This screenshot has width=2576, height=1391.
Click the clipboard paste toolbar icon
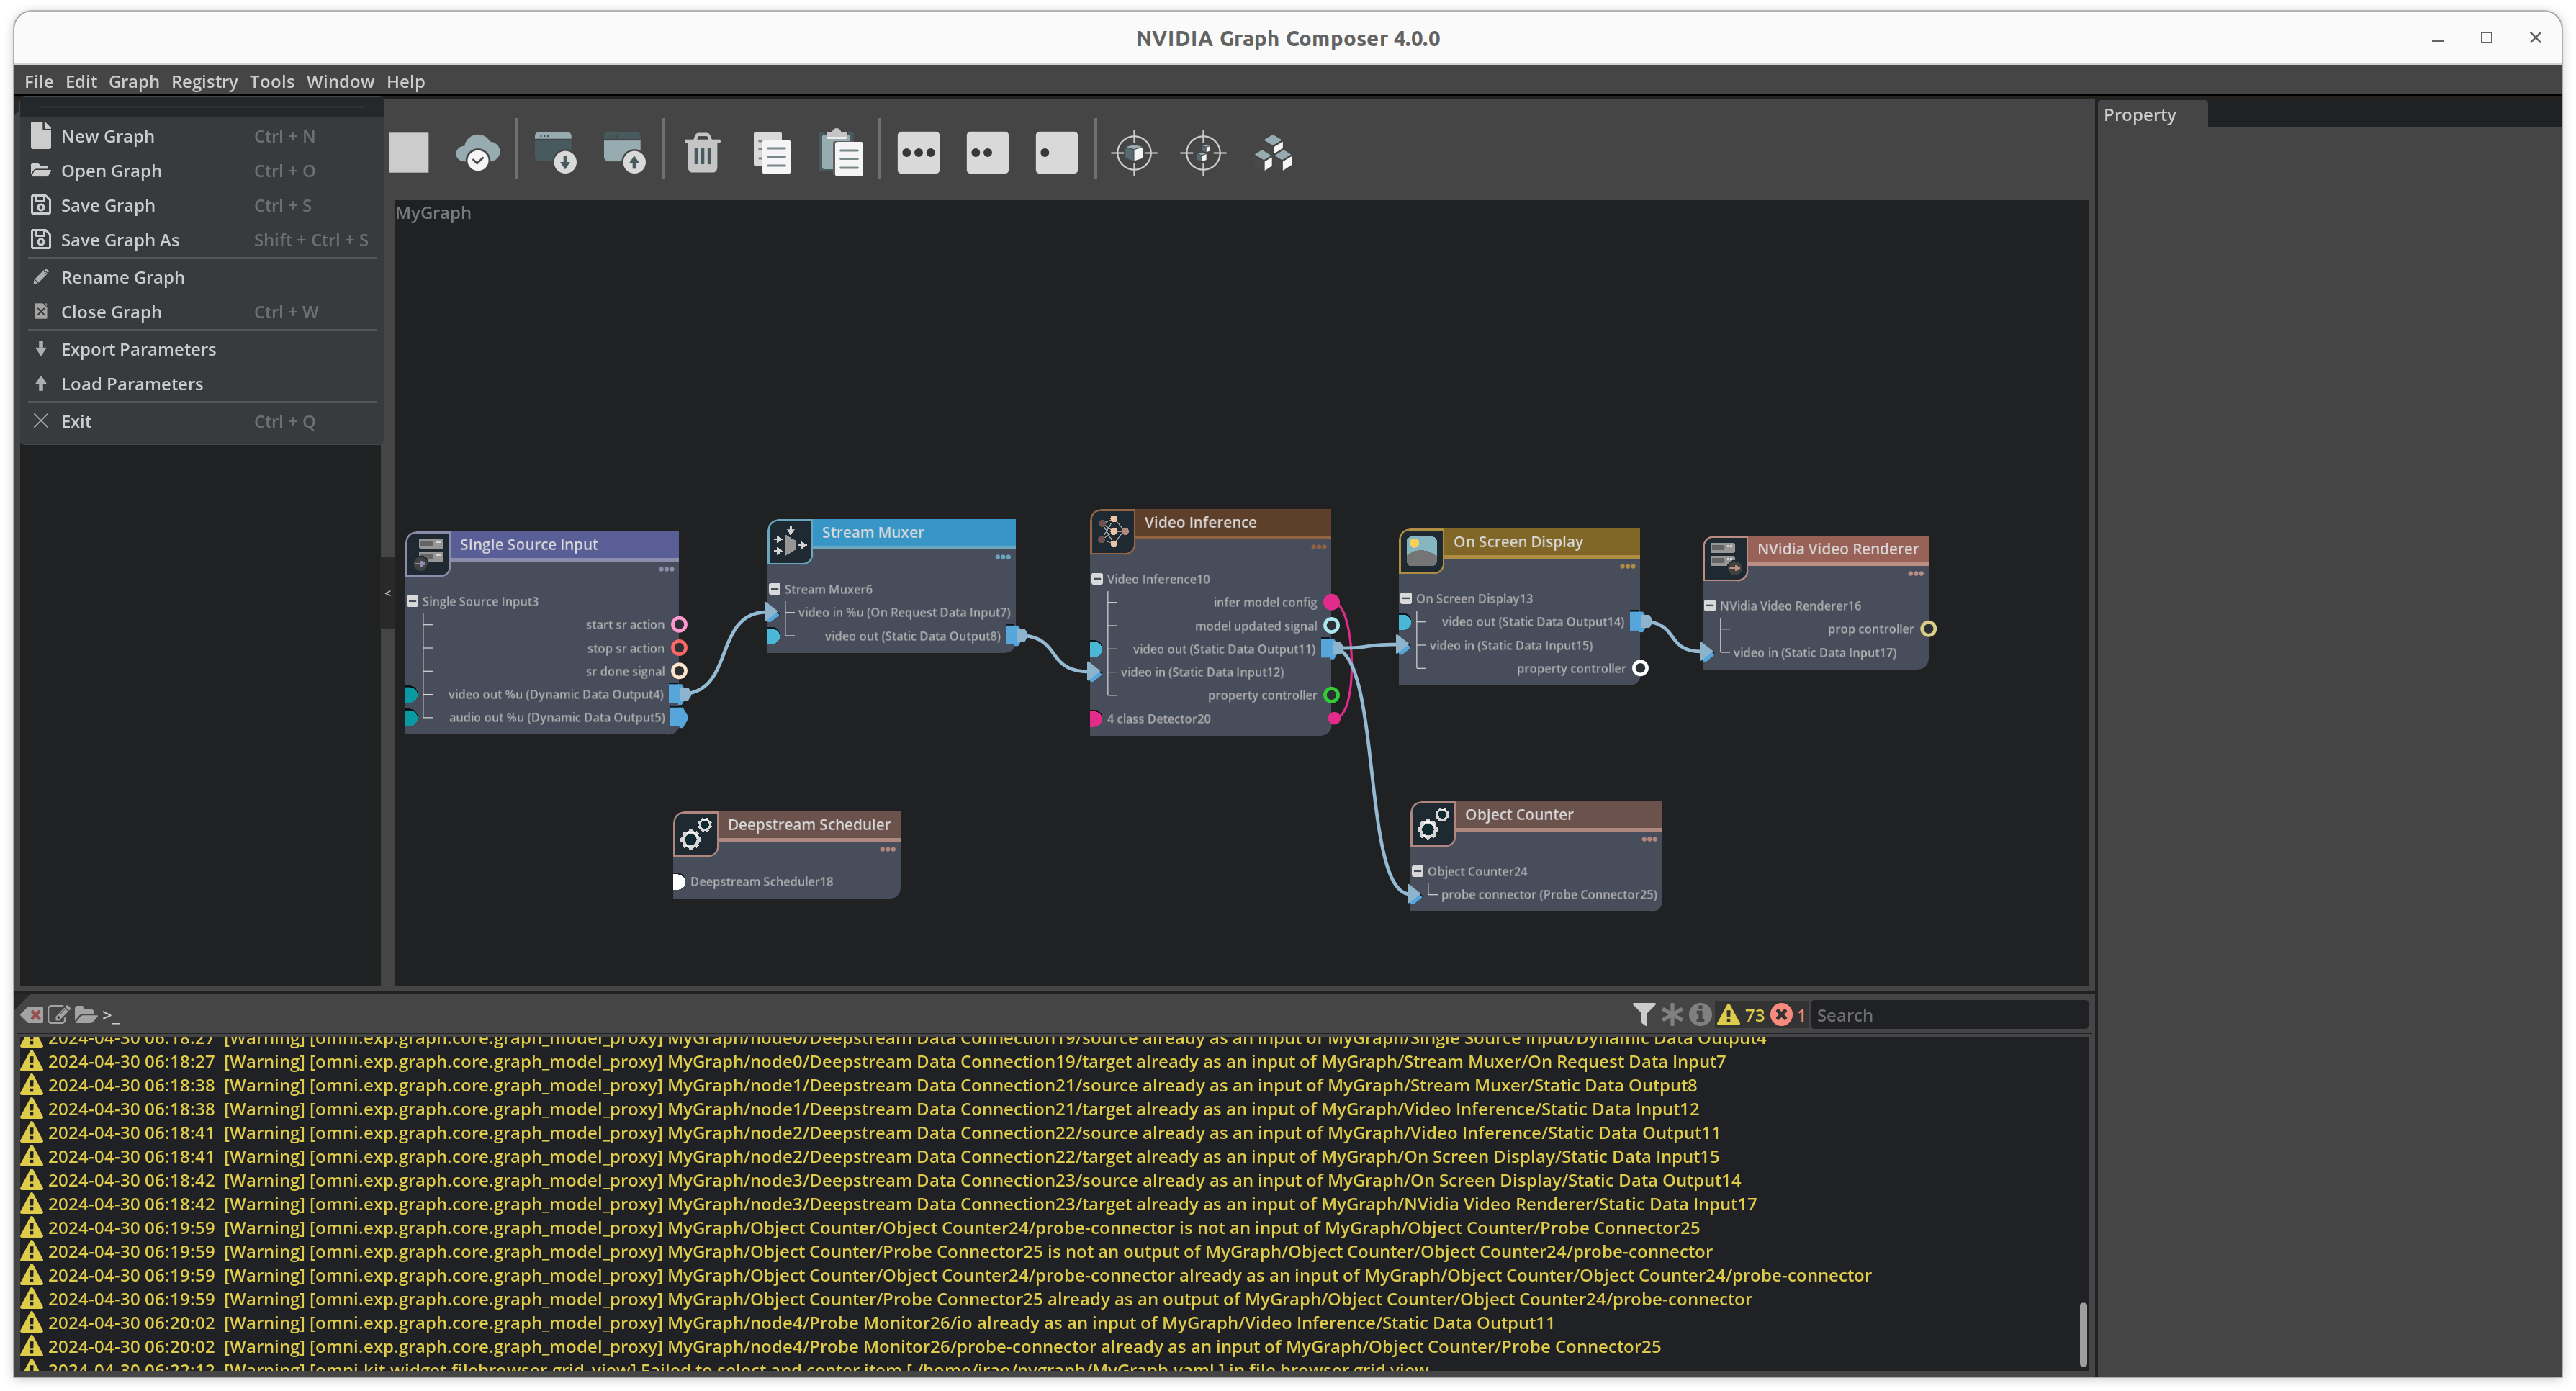coord(841,153)
